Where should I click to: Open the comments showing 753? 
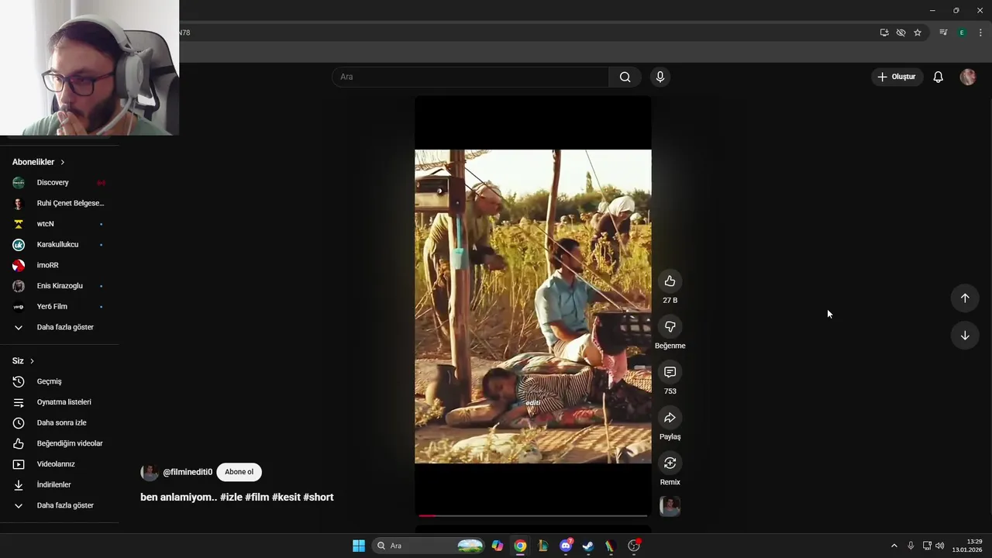pyautogui.click(x=670, y=372)
